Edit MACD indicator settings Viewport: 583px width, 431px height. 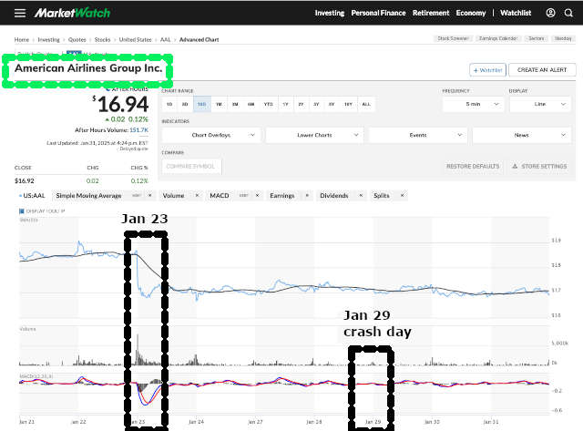point(244,195)
